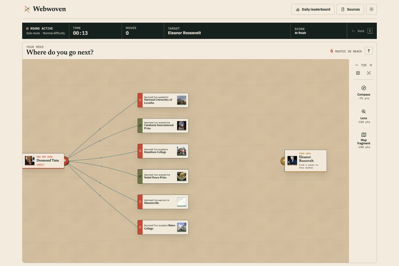Click the 00:13 timer value

[x=80, y=33]
